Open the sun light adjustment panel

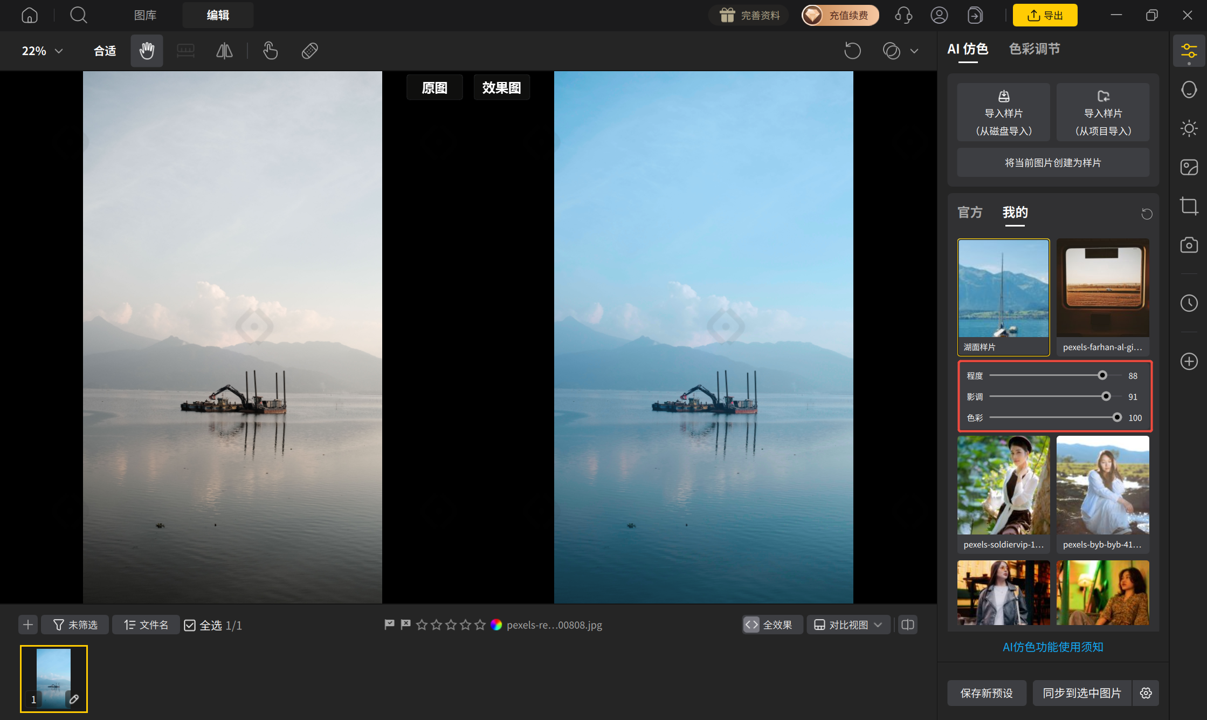1189,128
